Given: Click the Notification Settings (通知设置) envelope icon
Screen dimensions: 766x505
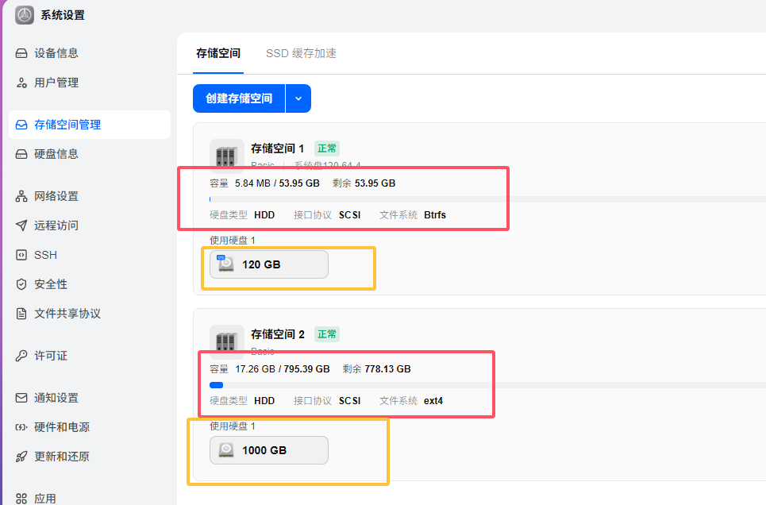Looking at the screenshot, I should 21,398.
